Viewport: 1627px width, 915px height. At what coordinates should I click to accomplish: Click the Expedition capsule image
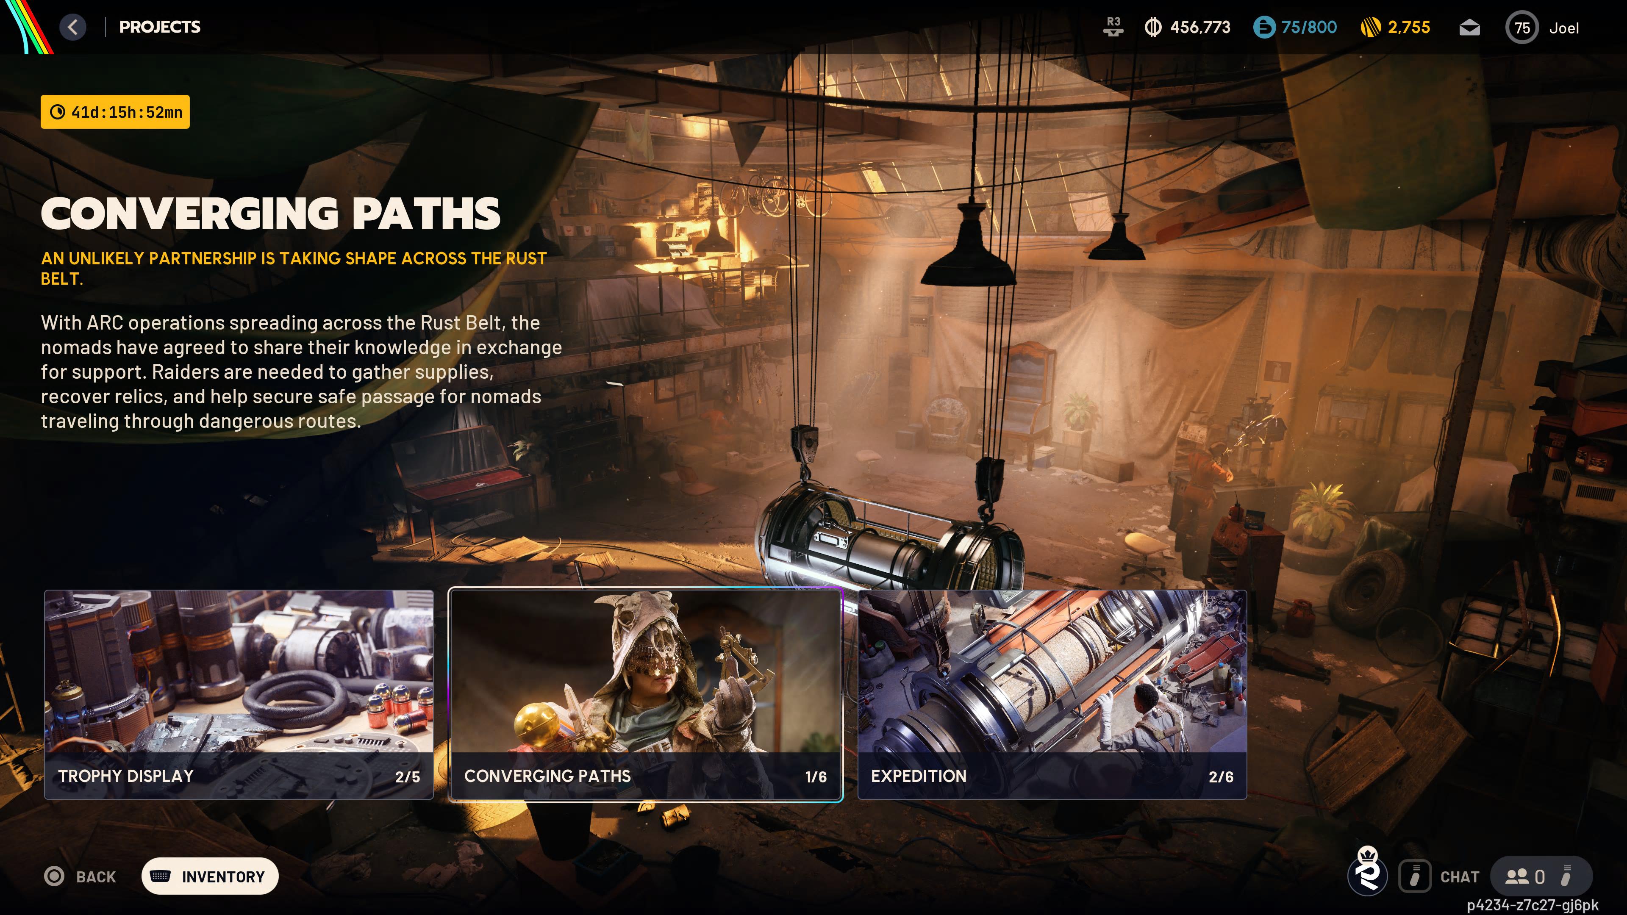point(1052,671)
